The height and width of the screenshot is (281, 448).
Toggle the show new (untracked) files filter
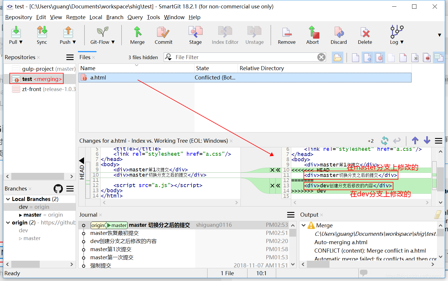pyautogui.click(x=368, y=57)
